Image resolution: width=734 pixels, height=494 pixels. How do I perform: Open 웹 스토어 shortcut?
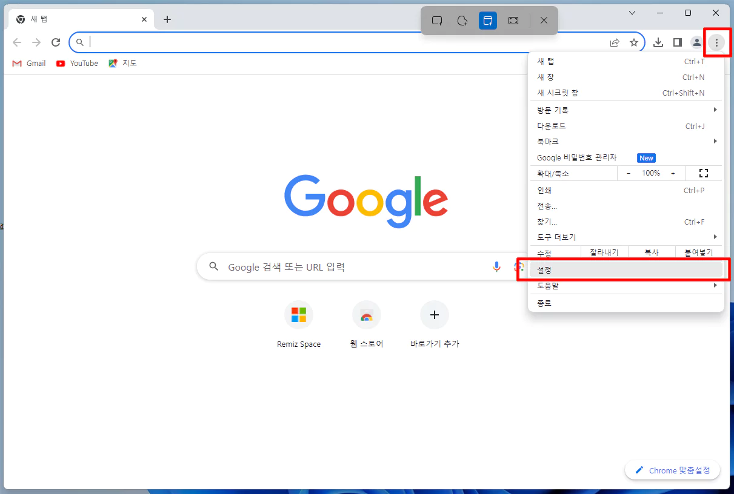[x=367, y=325]
